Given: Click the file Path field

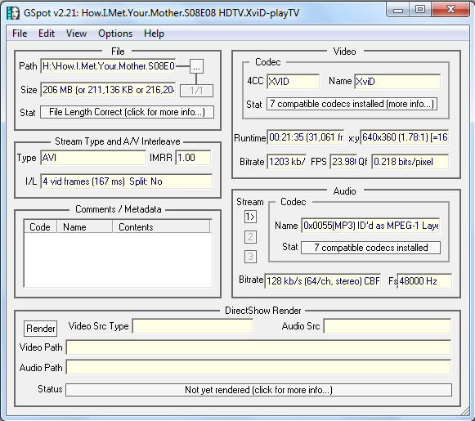Looking at the screenshot, I should (108, 66).
